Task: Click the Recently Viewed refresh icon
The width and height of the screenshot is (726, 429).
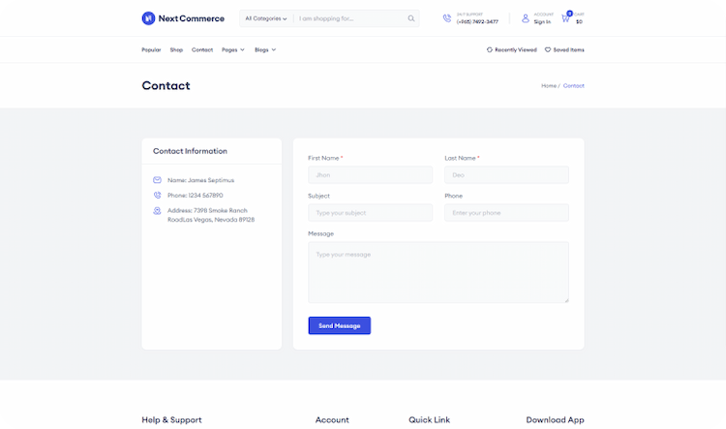Action: pos(490,49)
